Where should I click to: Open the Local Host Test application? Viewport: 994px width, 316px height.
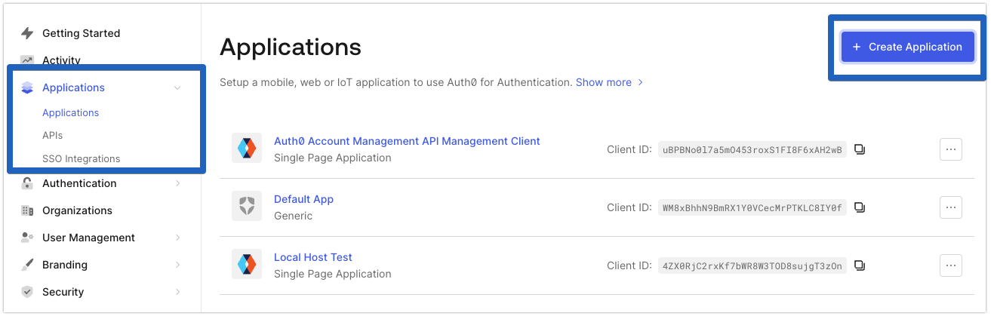(313, 257)
